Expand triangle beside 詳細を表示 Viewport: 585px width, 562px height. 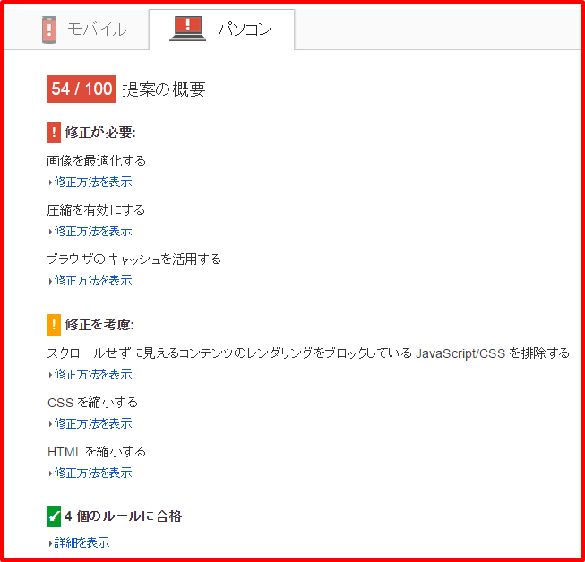pos(50,543)
